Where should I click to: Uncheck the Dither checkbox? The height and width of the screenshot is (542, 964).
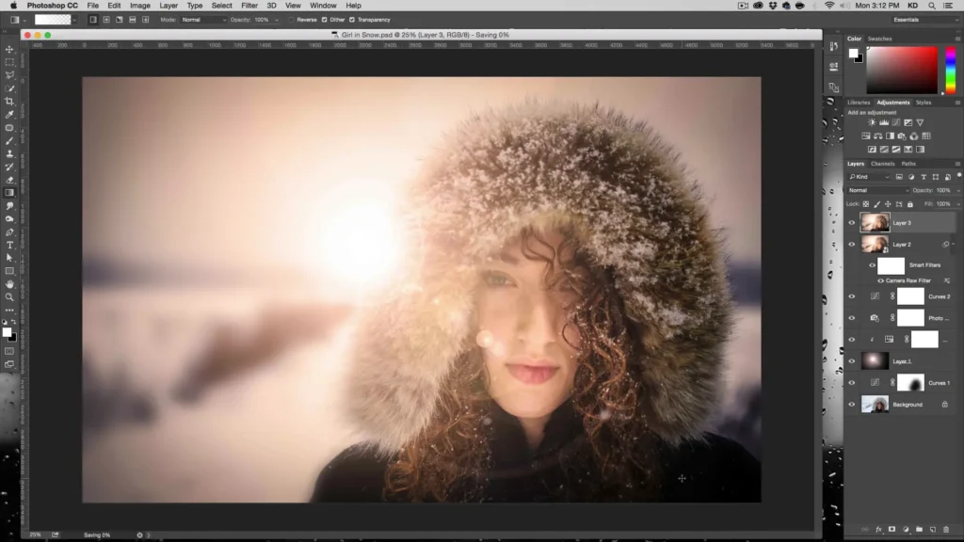[325, 20]
